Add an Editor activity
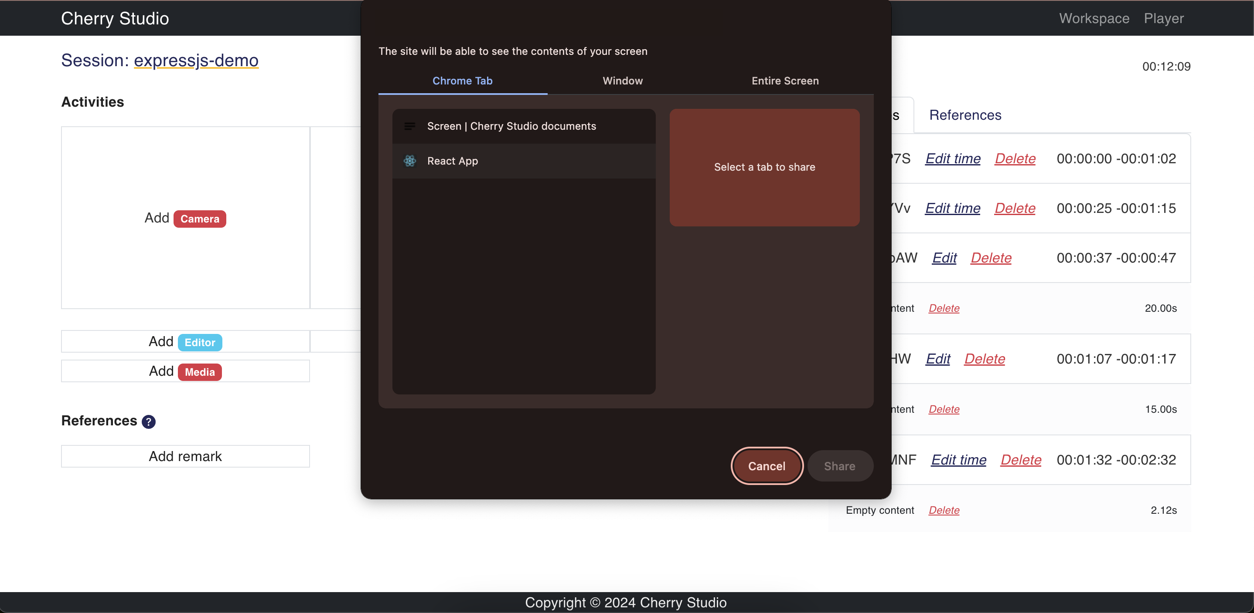The image size is (1254, 613). pos(185,342)
